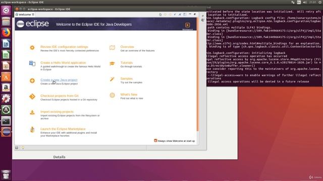Click the status bar icon at bottom-left of Eclipse

[x=17, y=147]
